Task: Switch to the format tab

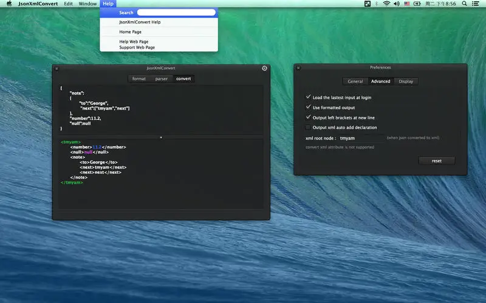Action: pos(139,79)
